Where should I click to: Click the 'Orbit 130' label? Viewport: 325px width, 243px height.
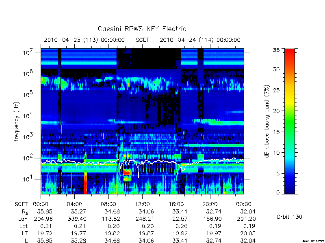(289, 217)
